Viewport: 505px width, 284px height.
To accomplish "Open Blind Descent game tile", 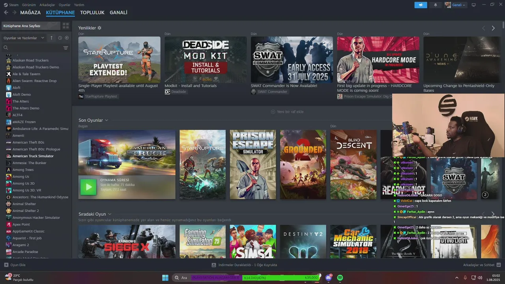I will pos(353,164).
